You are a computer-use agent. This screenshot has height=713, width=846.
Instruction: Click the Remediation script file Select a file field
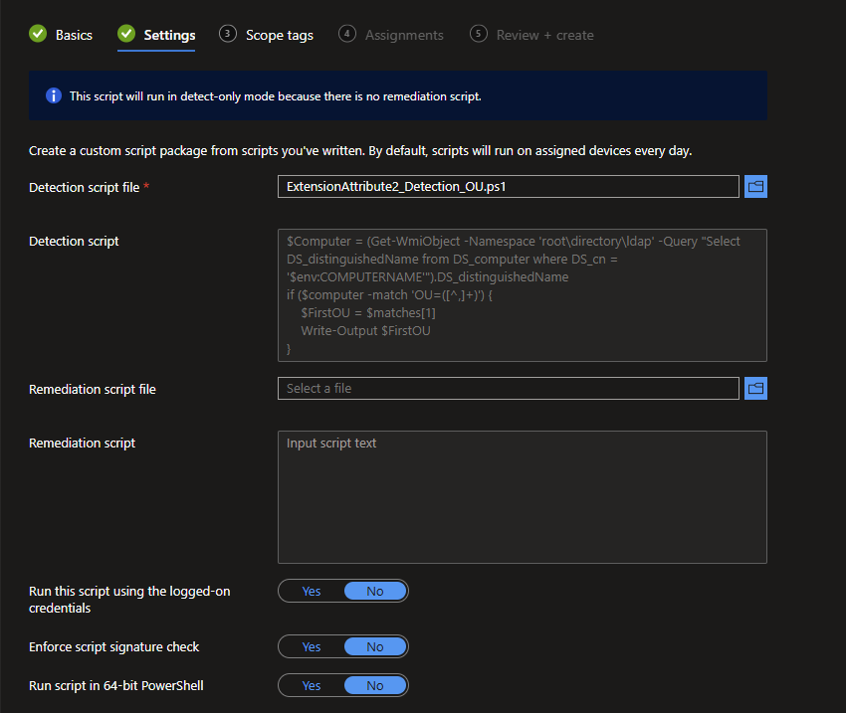point(508,389)
